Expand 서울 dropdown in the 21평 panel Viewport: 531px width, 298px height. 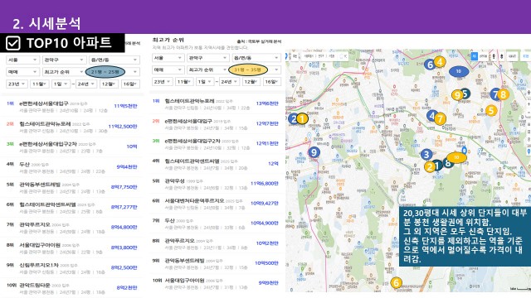click(x=22, y=60)
